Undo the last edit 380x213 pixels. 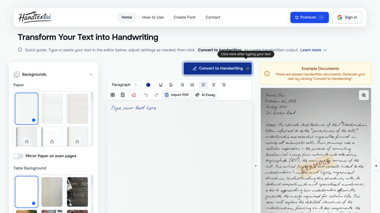[x=146, y=95]
